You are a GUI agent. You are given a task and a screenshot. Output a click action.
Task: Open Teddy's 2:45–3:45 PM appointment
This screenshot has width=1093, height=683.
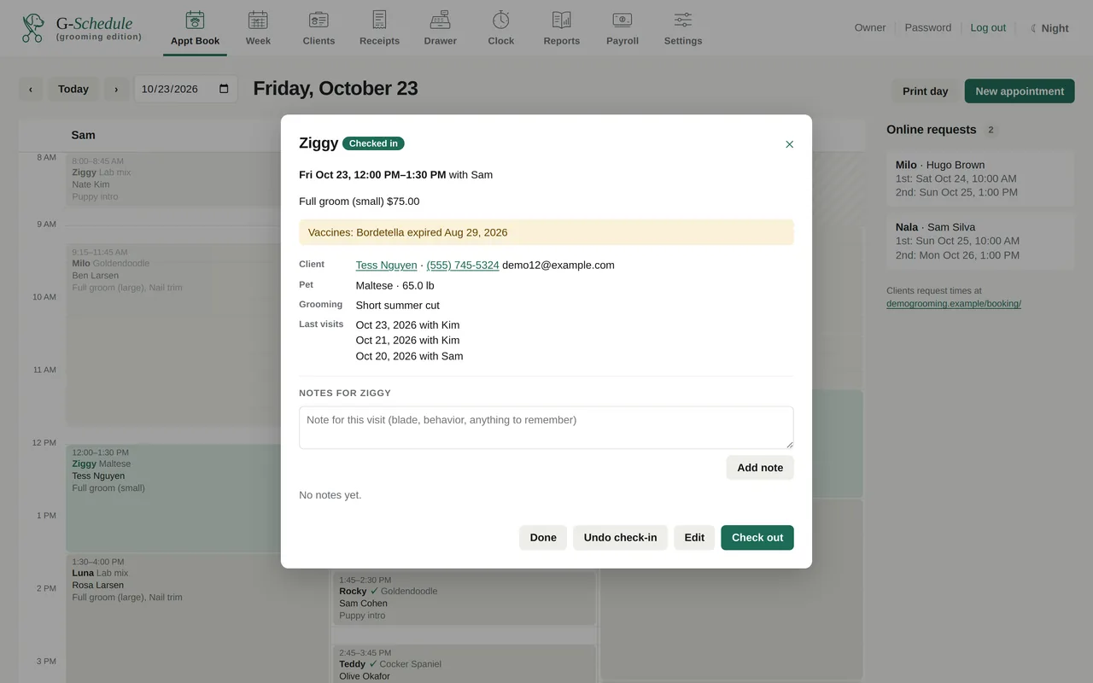pos(464,663)
